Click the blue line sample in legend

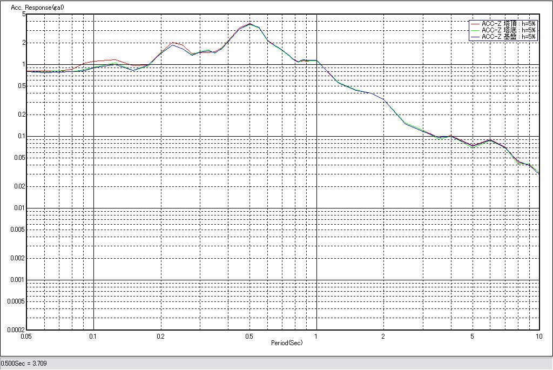[475, 37]
